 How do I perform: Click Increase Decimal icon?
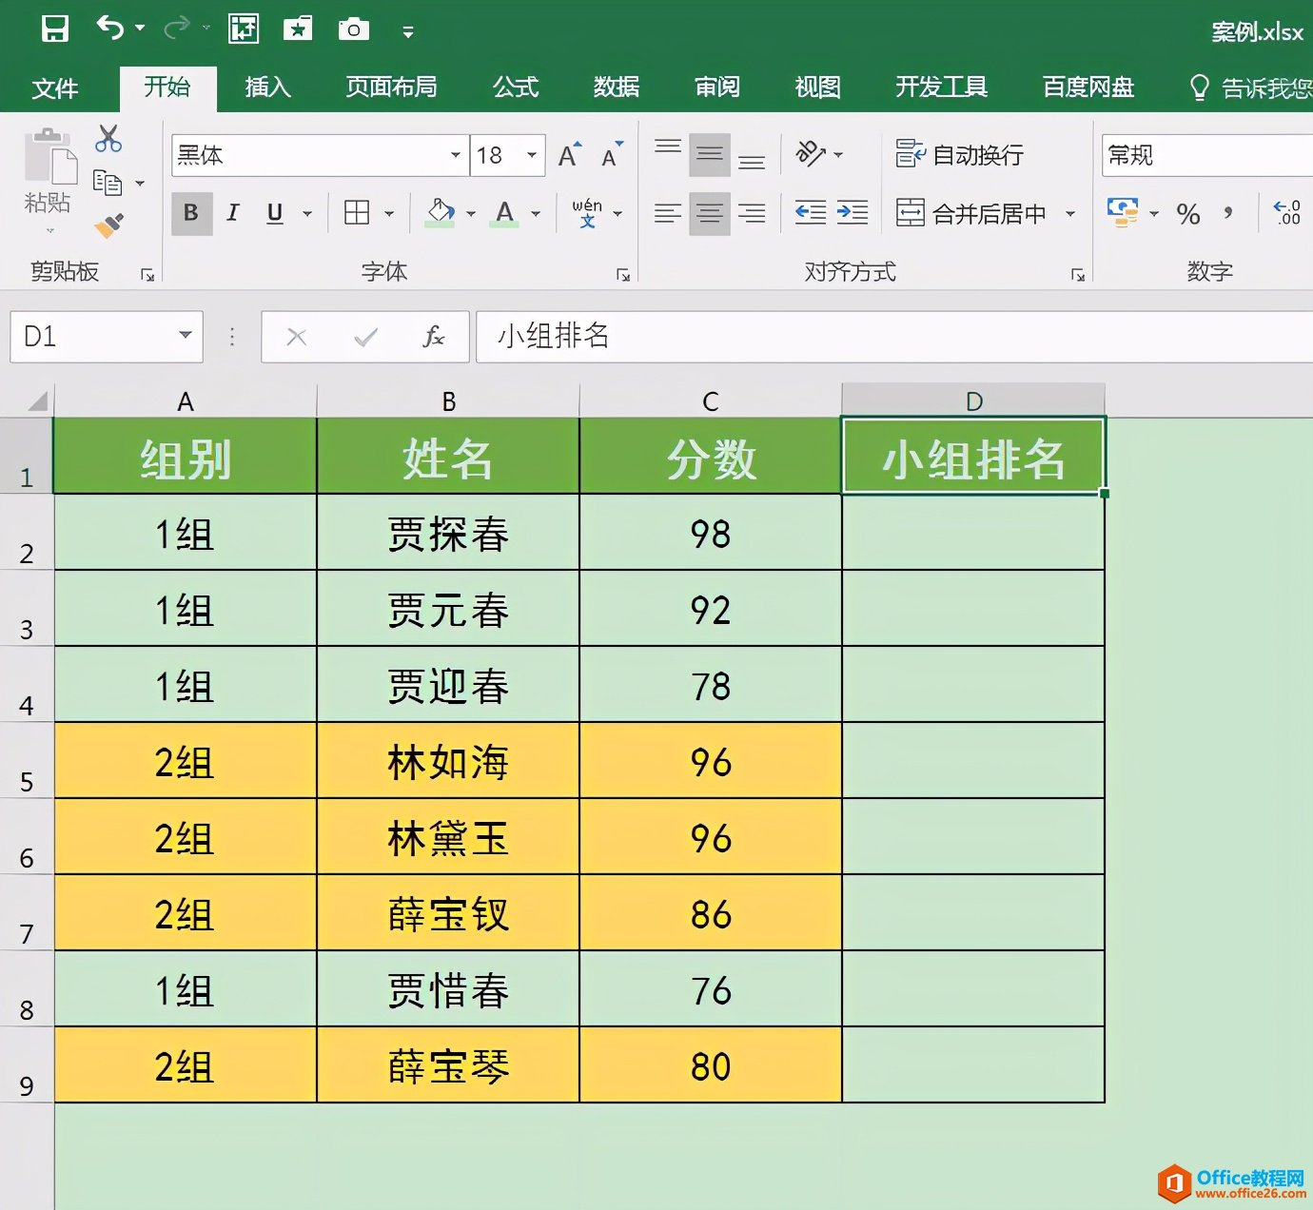1286,212
